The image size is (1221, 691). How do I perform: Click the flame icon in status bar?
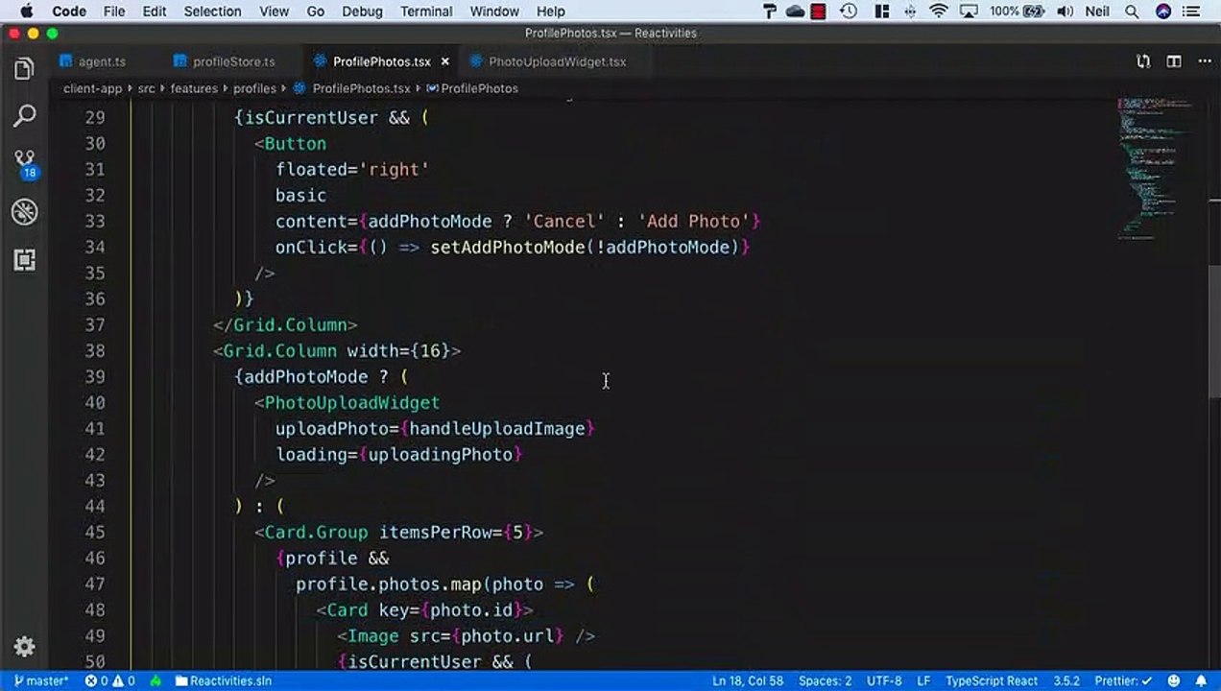tap(156, 680)
